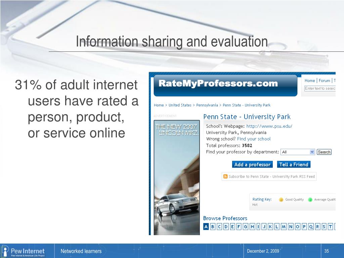Image resolution: width=344 pixels, height=258 pixels.
Task: Select letter B in Browse Professors
Action: point(213,227)
